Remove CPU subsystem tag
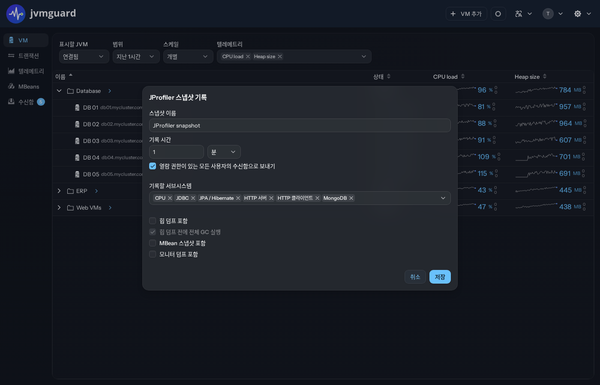The width and height of the screenshot is (600, 385). tap(170, 198)
